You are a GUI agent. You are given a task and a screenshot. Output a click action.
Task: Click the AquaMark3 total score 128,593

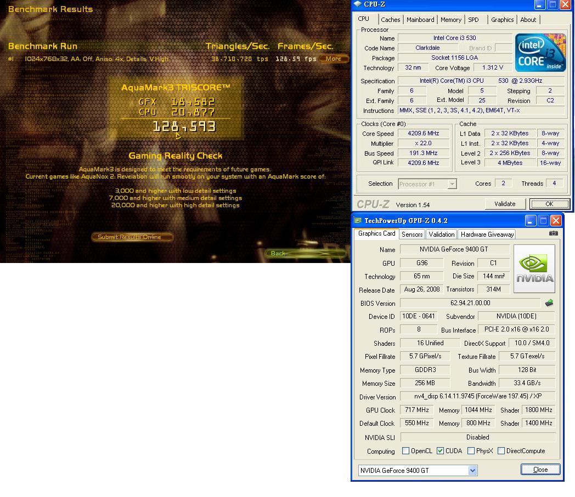(184, 127)
